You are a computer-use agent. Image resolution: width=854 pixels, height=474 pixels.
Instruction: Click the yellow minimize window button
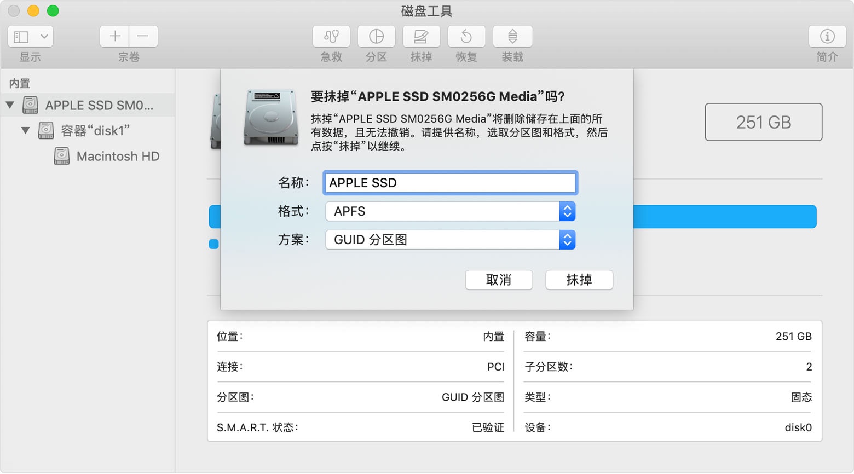point(33,11)
